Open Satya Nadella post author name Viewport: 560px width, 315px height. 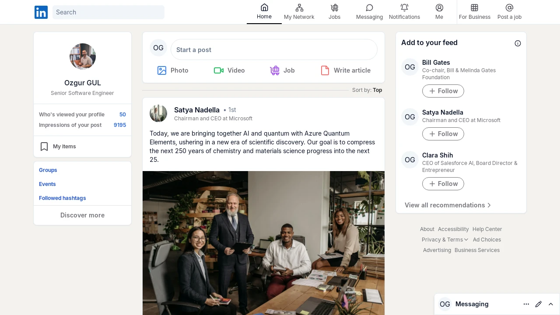[x=197, y=110]
